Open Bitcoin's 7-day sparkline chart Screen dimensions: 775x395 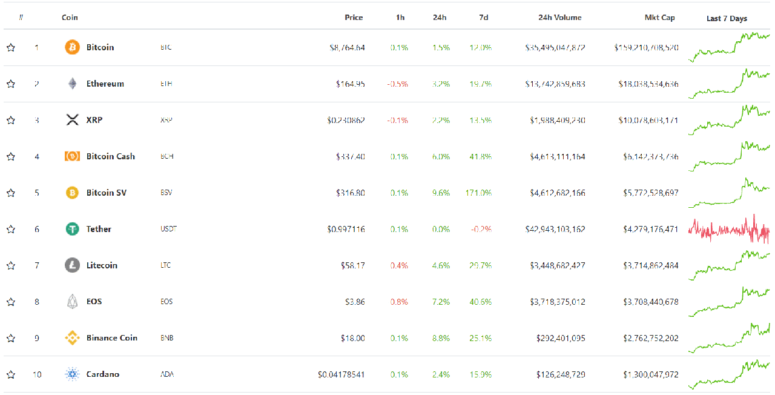pyautogui.click(x=729, y=47)
